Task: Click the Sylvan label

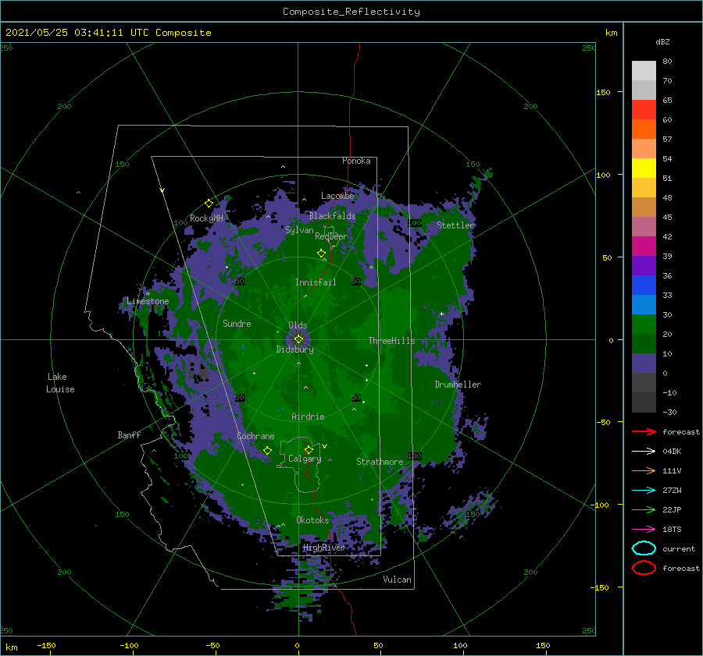Action: tap(299, 230)
